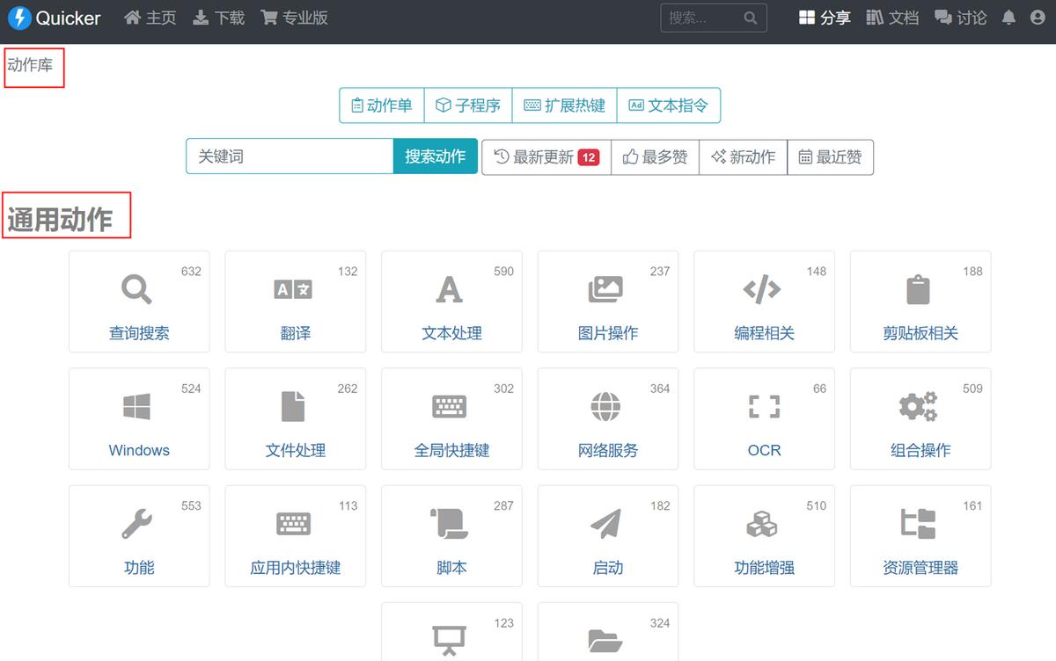The width and height of the screenshot is (1056, 661).
Task: Click 最新更新 showing 12 updates
Action: [x=546, y=156]
